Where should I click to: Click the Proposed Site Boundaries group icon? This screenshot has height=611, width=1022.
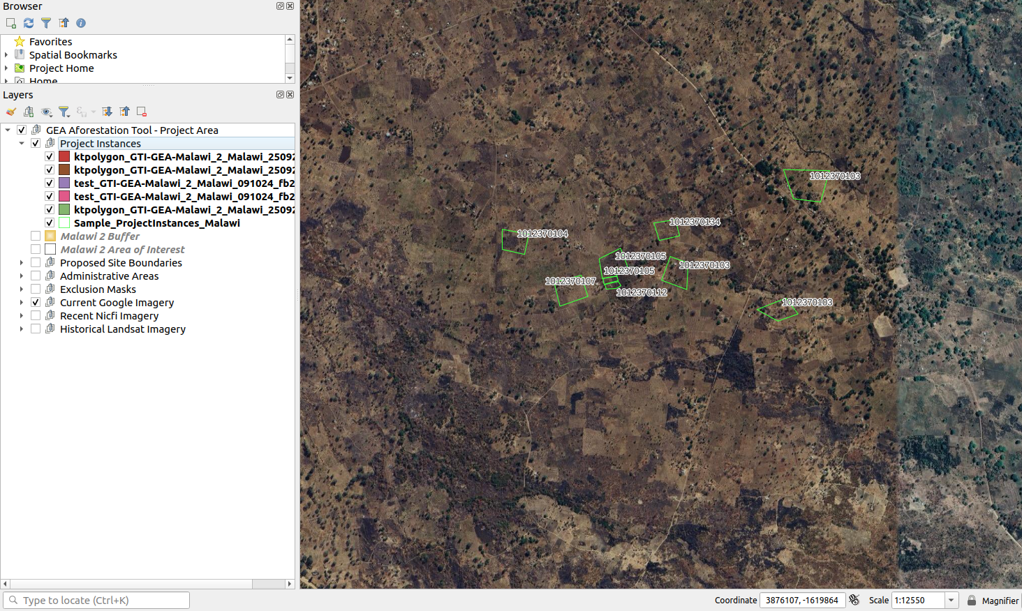coord(50,262)
